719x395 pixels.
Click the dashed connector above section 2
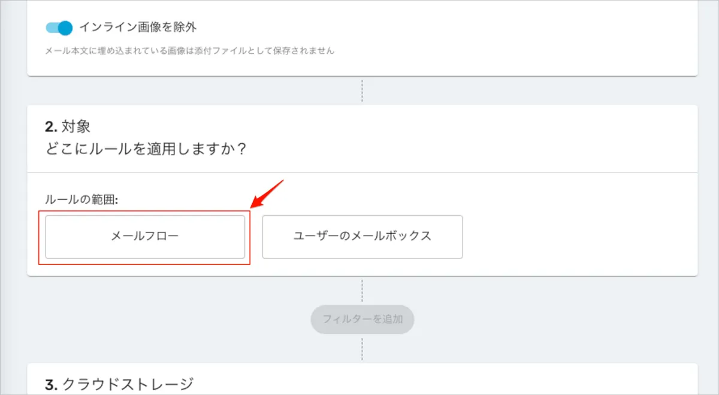point(362,91)
